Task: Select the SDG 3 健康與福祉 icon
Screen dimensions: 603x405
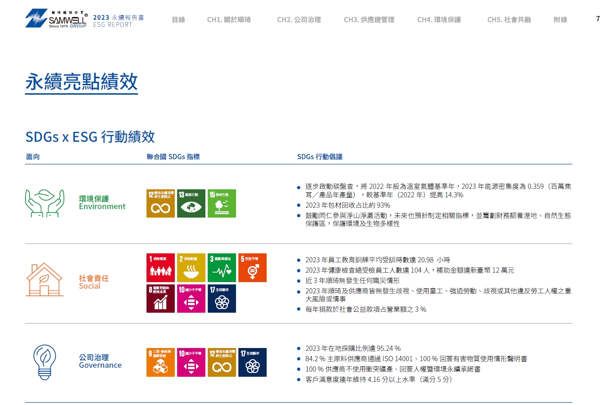Action: pyautogui.click(x=222, y=268)
